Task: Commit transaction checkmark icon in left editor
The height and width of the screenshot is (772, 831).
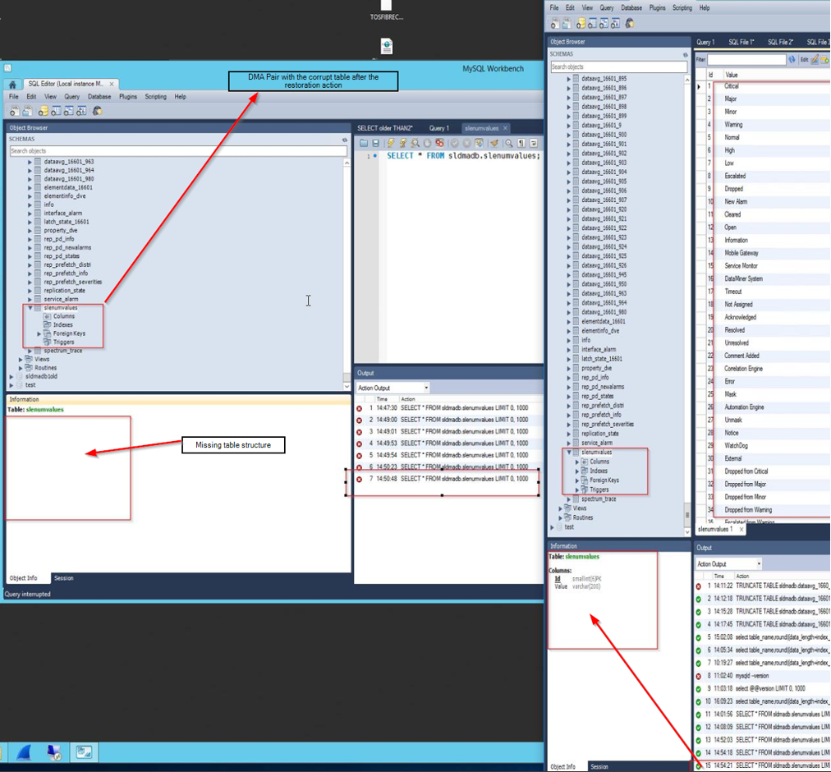Action: [x=454, y=143]
